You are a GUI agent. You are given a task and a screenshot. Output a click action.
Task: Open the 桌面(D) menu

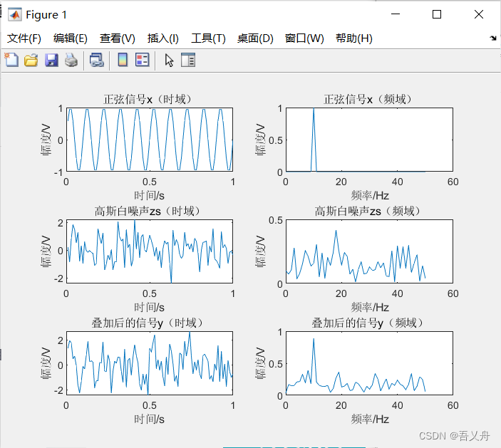click(x=255, y=38)
